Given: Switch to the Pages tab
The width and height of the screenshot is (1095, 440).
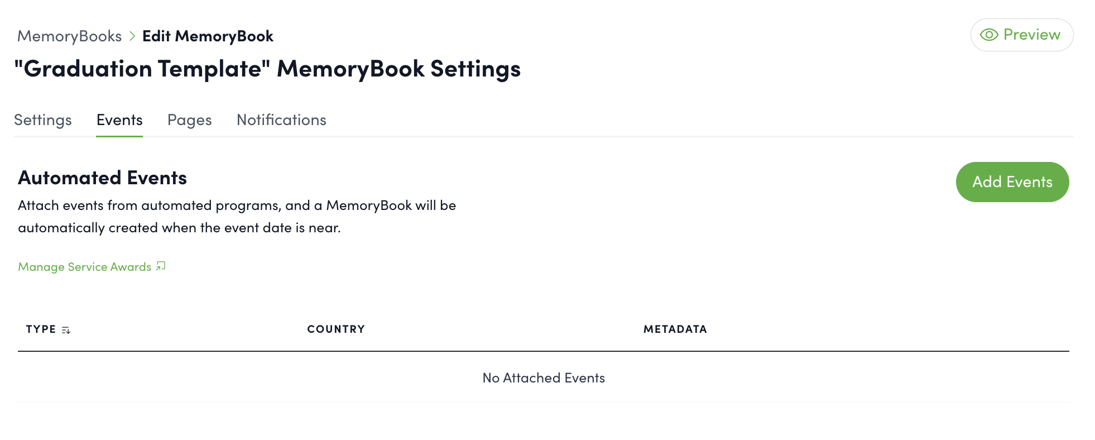Looking at the screenshot, I should pyautogui.click(x=190, y=120).
